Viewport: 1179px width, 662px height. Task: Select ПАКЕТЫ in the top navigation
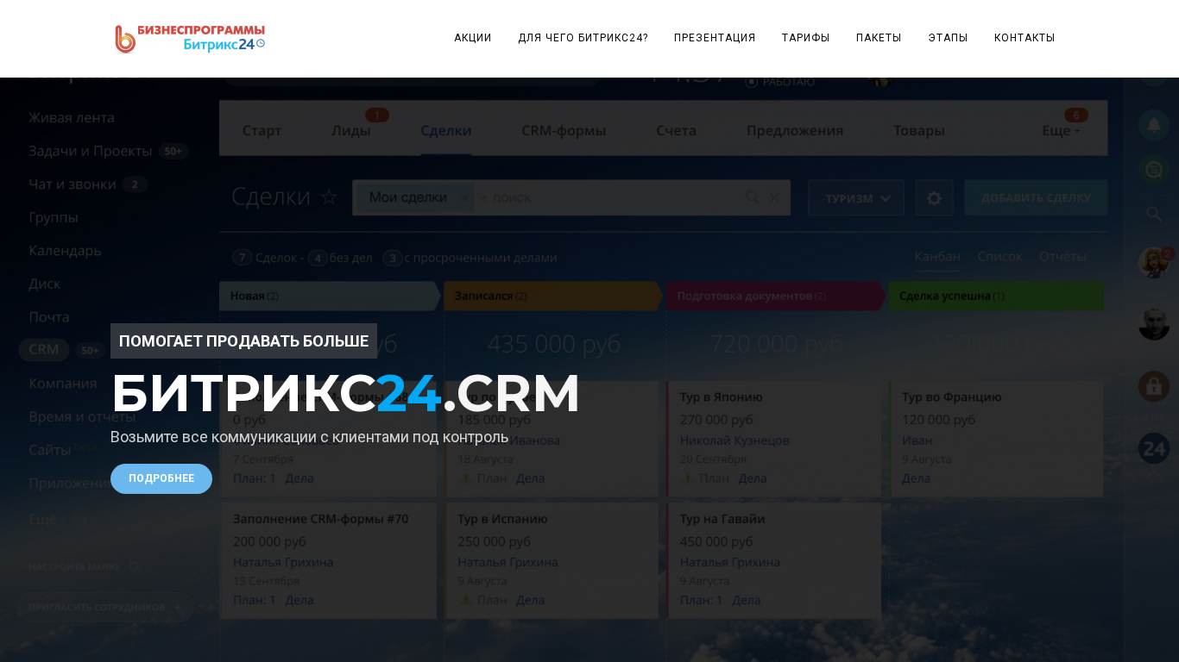[879, 38]
